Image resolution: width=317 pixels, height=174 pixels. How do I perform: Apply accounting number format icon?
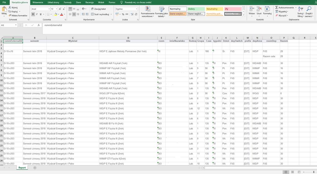pyautogui.click(x=117, y=14)
